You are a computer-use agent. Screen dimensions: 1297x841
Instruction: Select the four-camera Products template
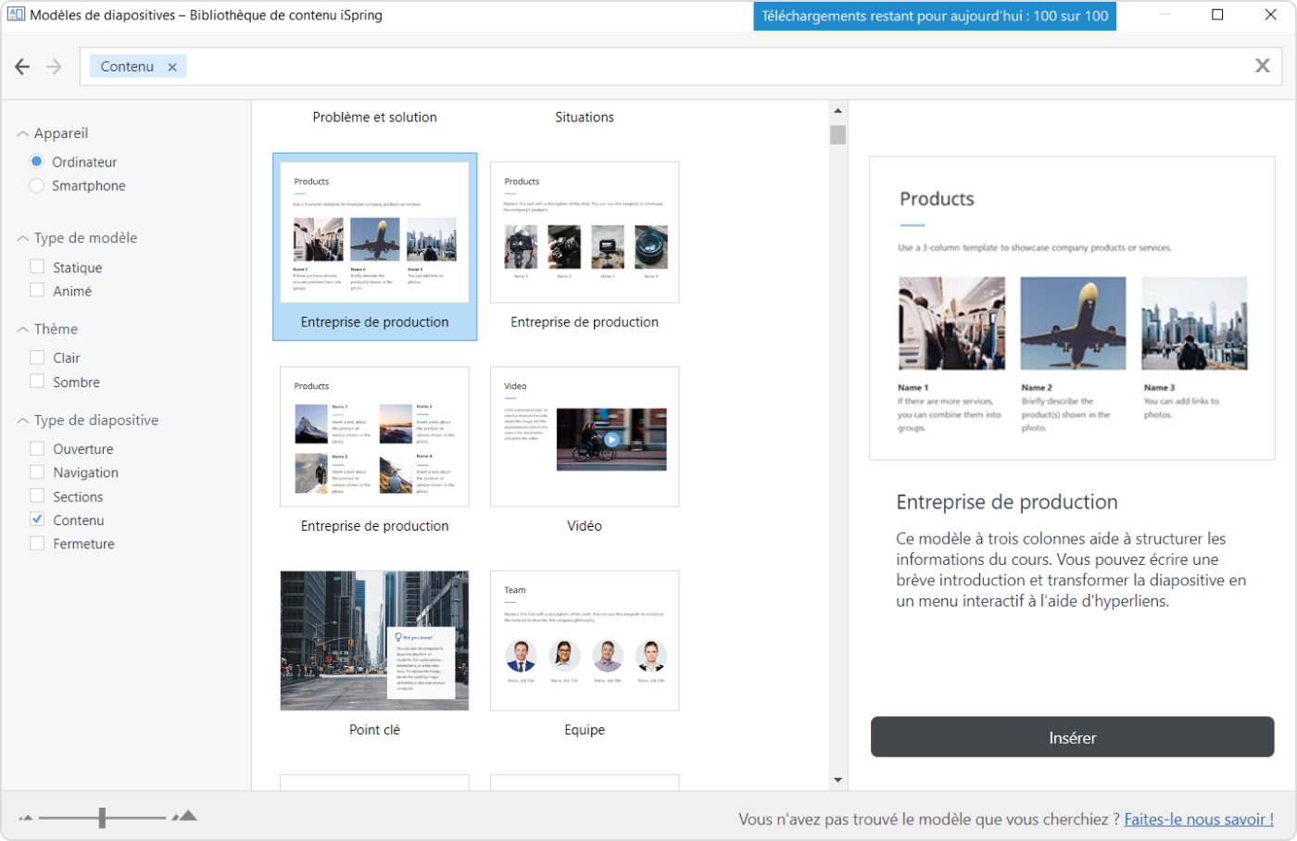[585, 232]
